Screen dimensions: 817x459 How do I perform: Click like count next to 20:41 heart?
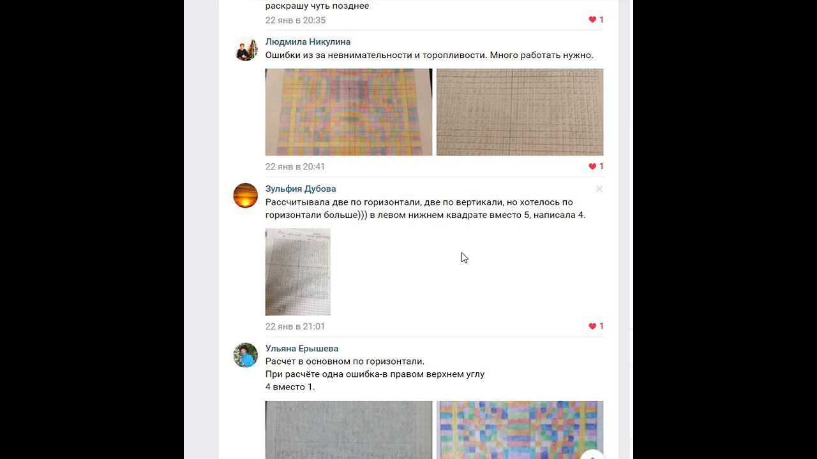601,166
